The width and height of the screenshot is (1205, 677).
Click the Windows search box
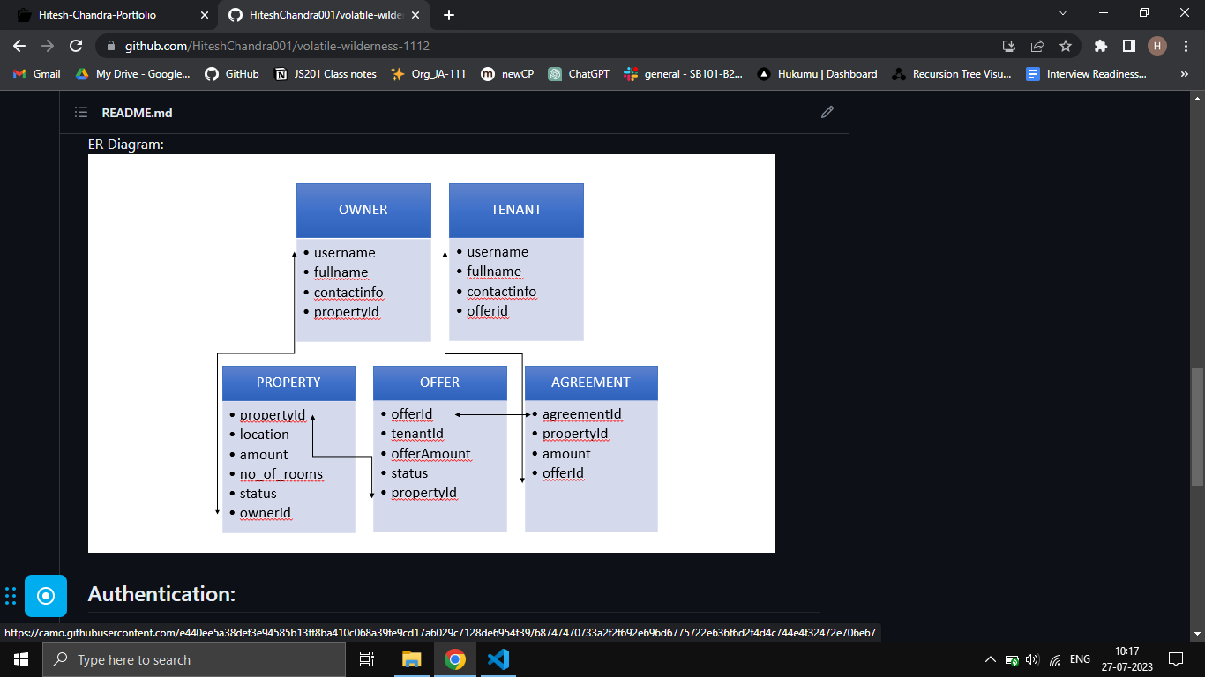(x=193, y=659)
